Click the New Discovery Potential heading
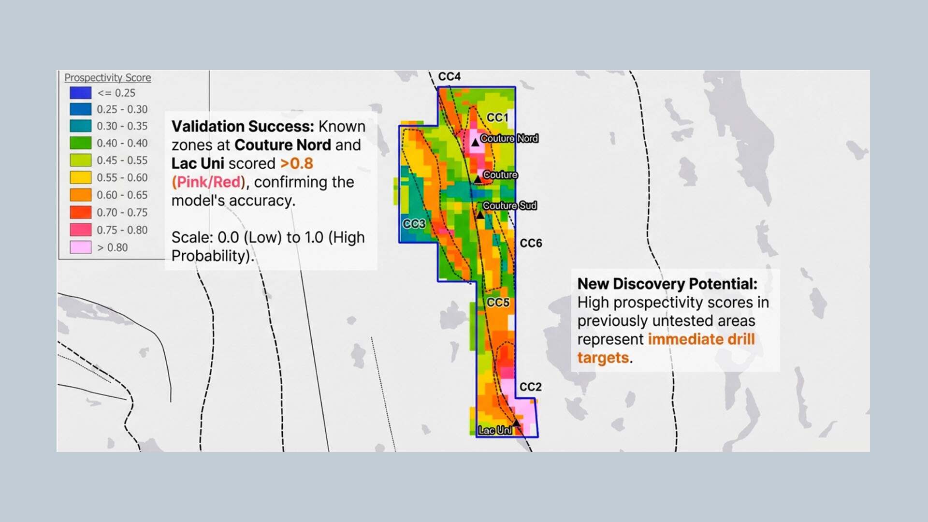This screenshot has height=522, width=928. [x=667, y=284]
